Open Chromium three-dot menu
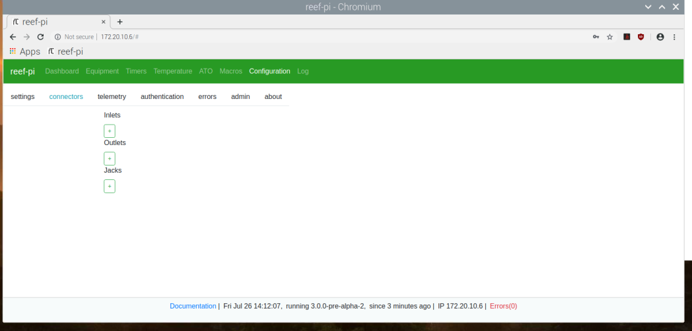The height and width of the screenshot is (331, 692). pos(674,37)
